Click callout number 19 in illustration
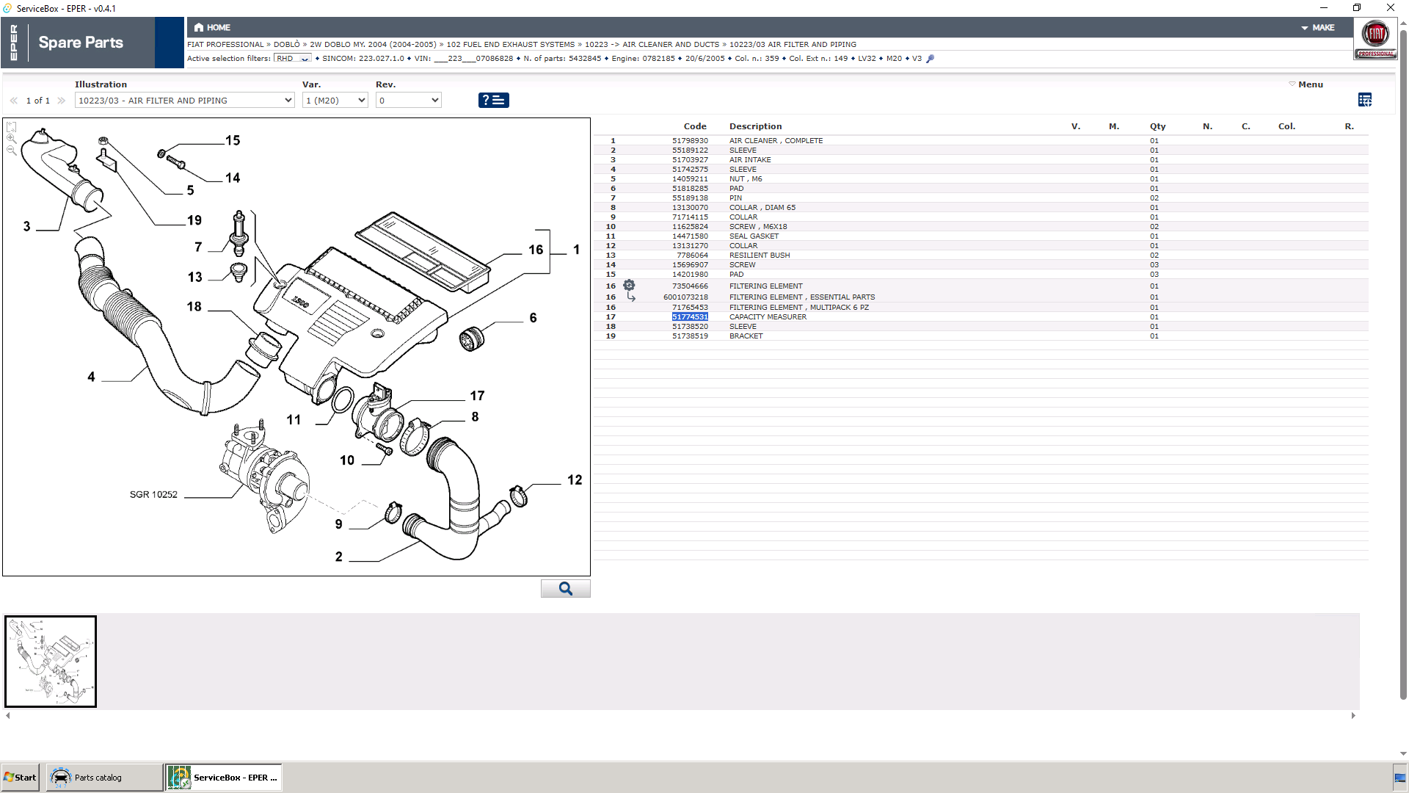The image size is (1409, 793). pos(194,220)
